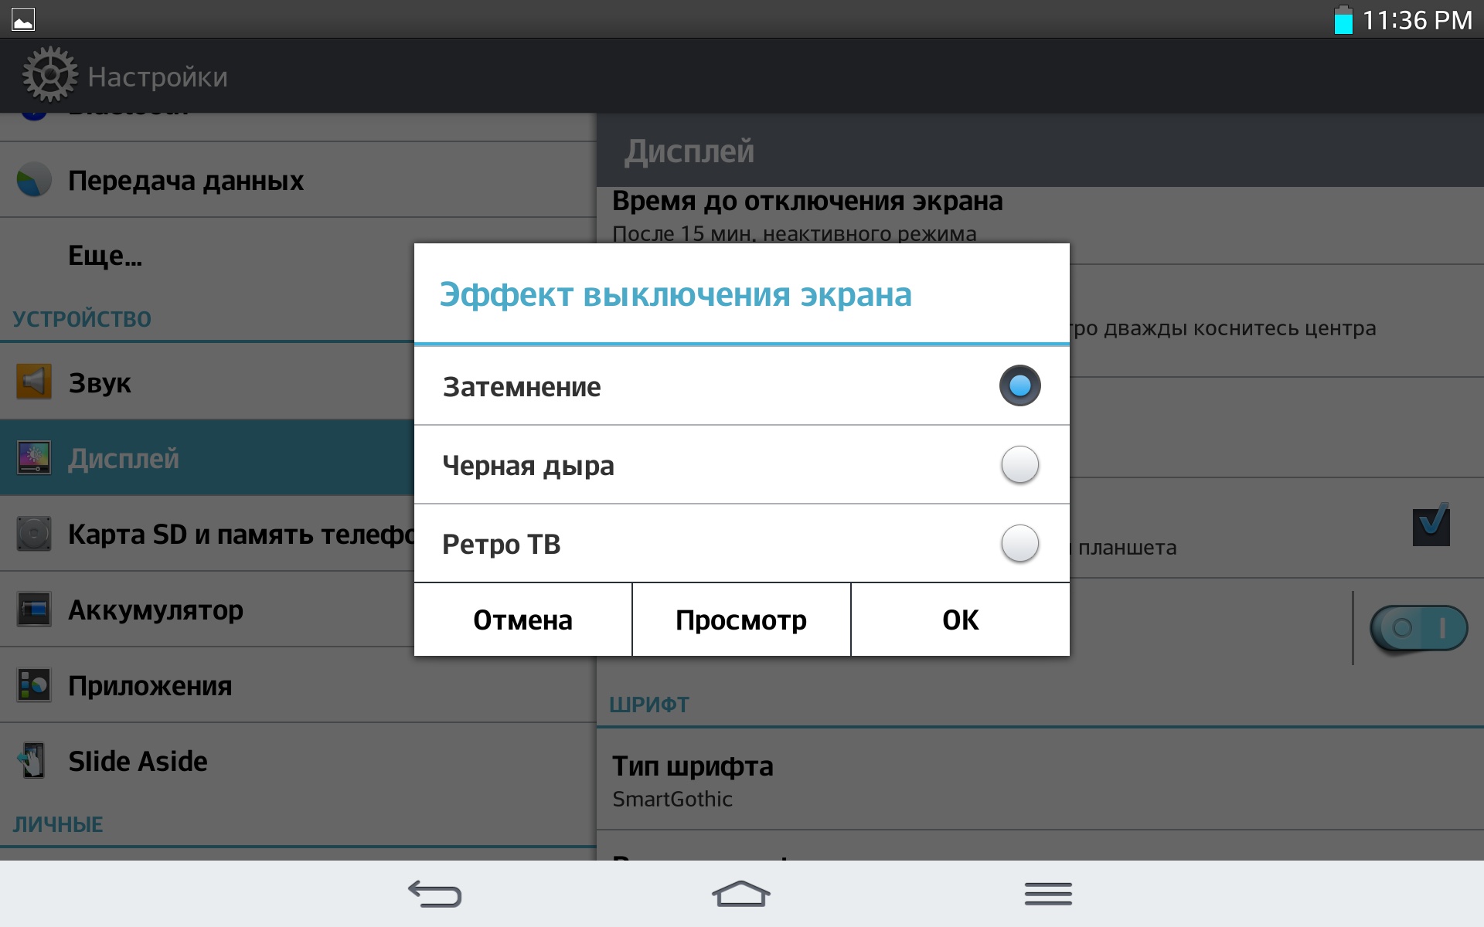Viewport: 1484px width, 927px height.
Task: Flip the on/off switch on right
Action: (1418, 628)
